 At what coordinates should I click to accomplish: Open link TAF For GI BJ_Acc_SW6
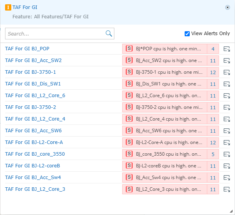[33, 130]
